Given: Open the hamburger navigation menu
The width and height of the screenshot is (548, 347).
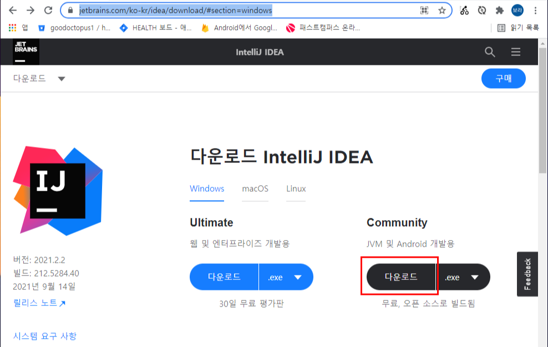Looking at the screenshot, I should pos(516,52).
